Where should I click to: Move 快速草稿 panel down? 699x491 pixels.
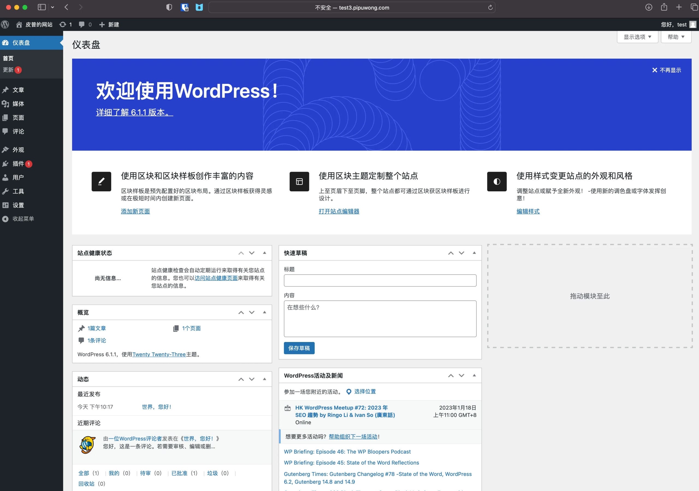point(461,253)
